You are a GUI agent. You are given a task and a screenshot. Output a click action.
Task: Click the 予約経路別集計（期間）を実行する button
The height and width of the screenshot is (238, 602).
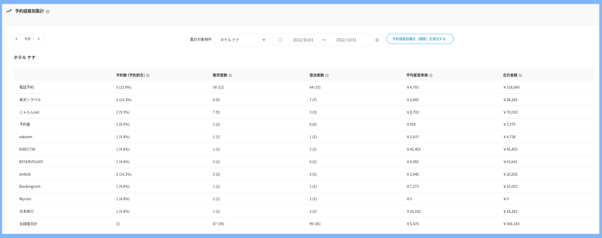420,39
